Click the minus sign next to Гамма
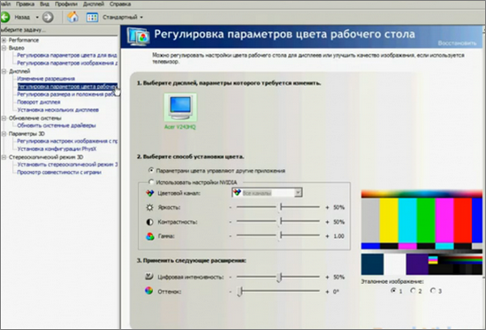The width and height of the screenshot is (486, 330). [231, 236]
